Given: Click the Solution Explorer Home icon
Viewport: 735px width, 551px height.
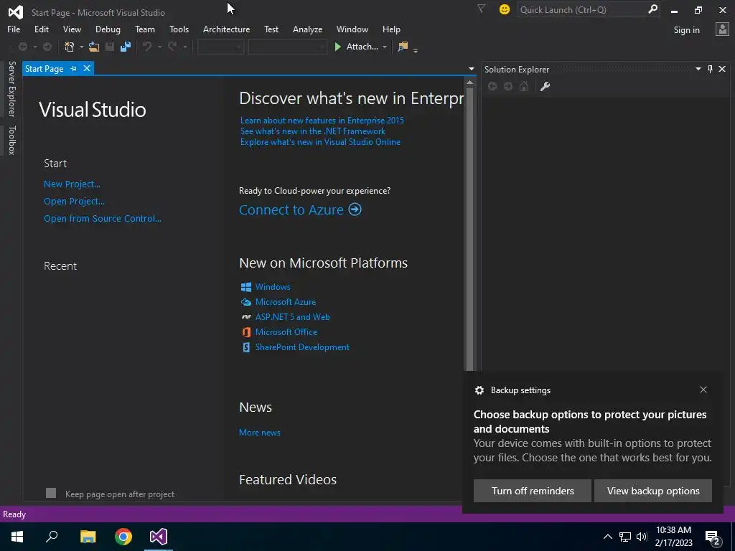Looking at the screenshot, I should pyautogui.click(x=524, y=86).
